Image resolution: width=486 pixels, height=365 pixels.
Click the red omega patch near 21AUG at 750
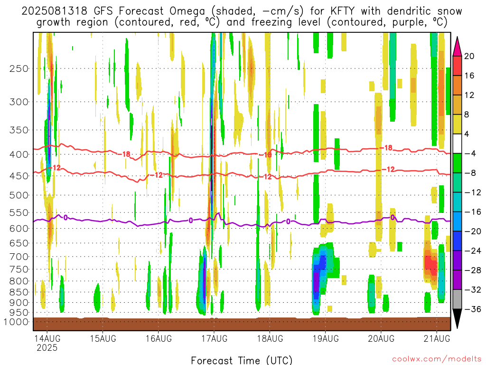[430, 264]
